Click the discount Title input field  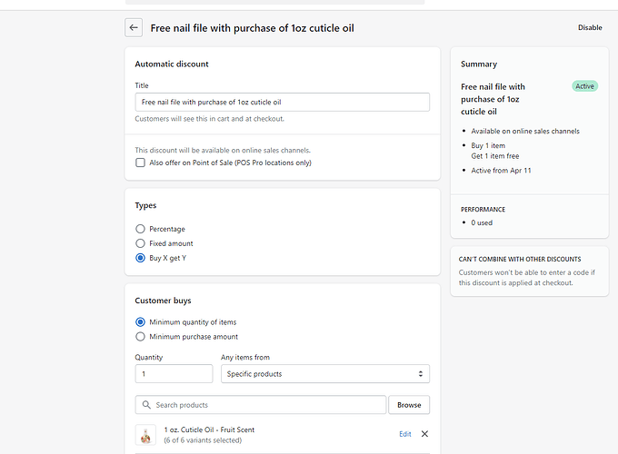click(x=282, y=102)
